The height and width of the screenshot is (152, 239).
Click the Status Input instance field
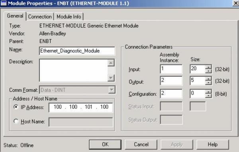pos(171,106)
